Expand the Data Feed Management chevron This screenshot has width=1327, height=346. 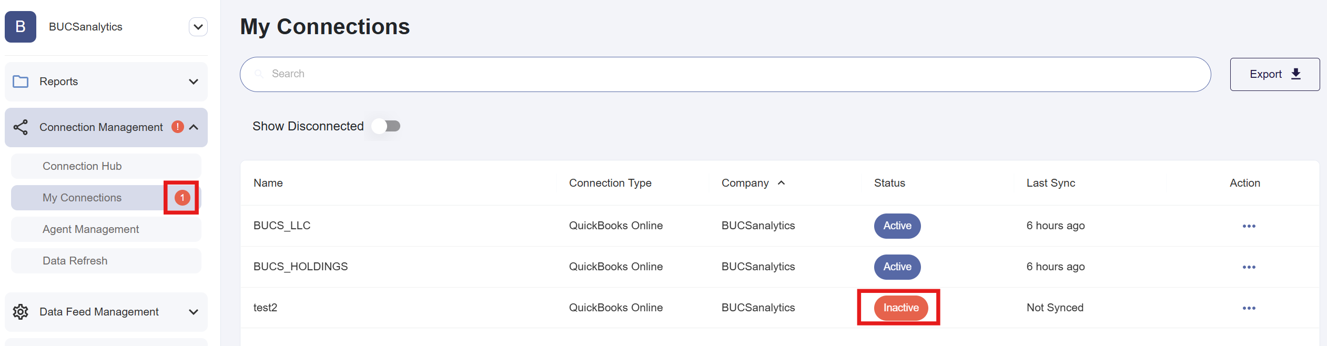pos(194,312)
